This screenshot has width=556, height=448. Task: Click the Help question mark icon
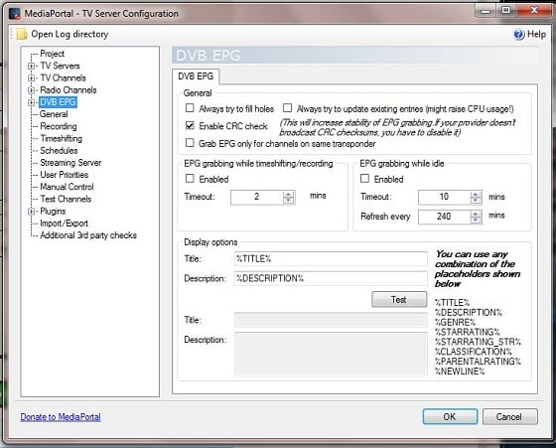518,35
